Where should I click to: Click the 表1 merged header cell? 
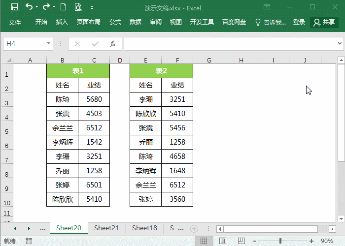[x=78, y=71]
